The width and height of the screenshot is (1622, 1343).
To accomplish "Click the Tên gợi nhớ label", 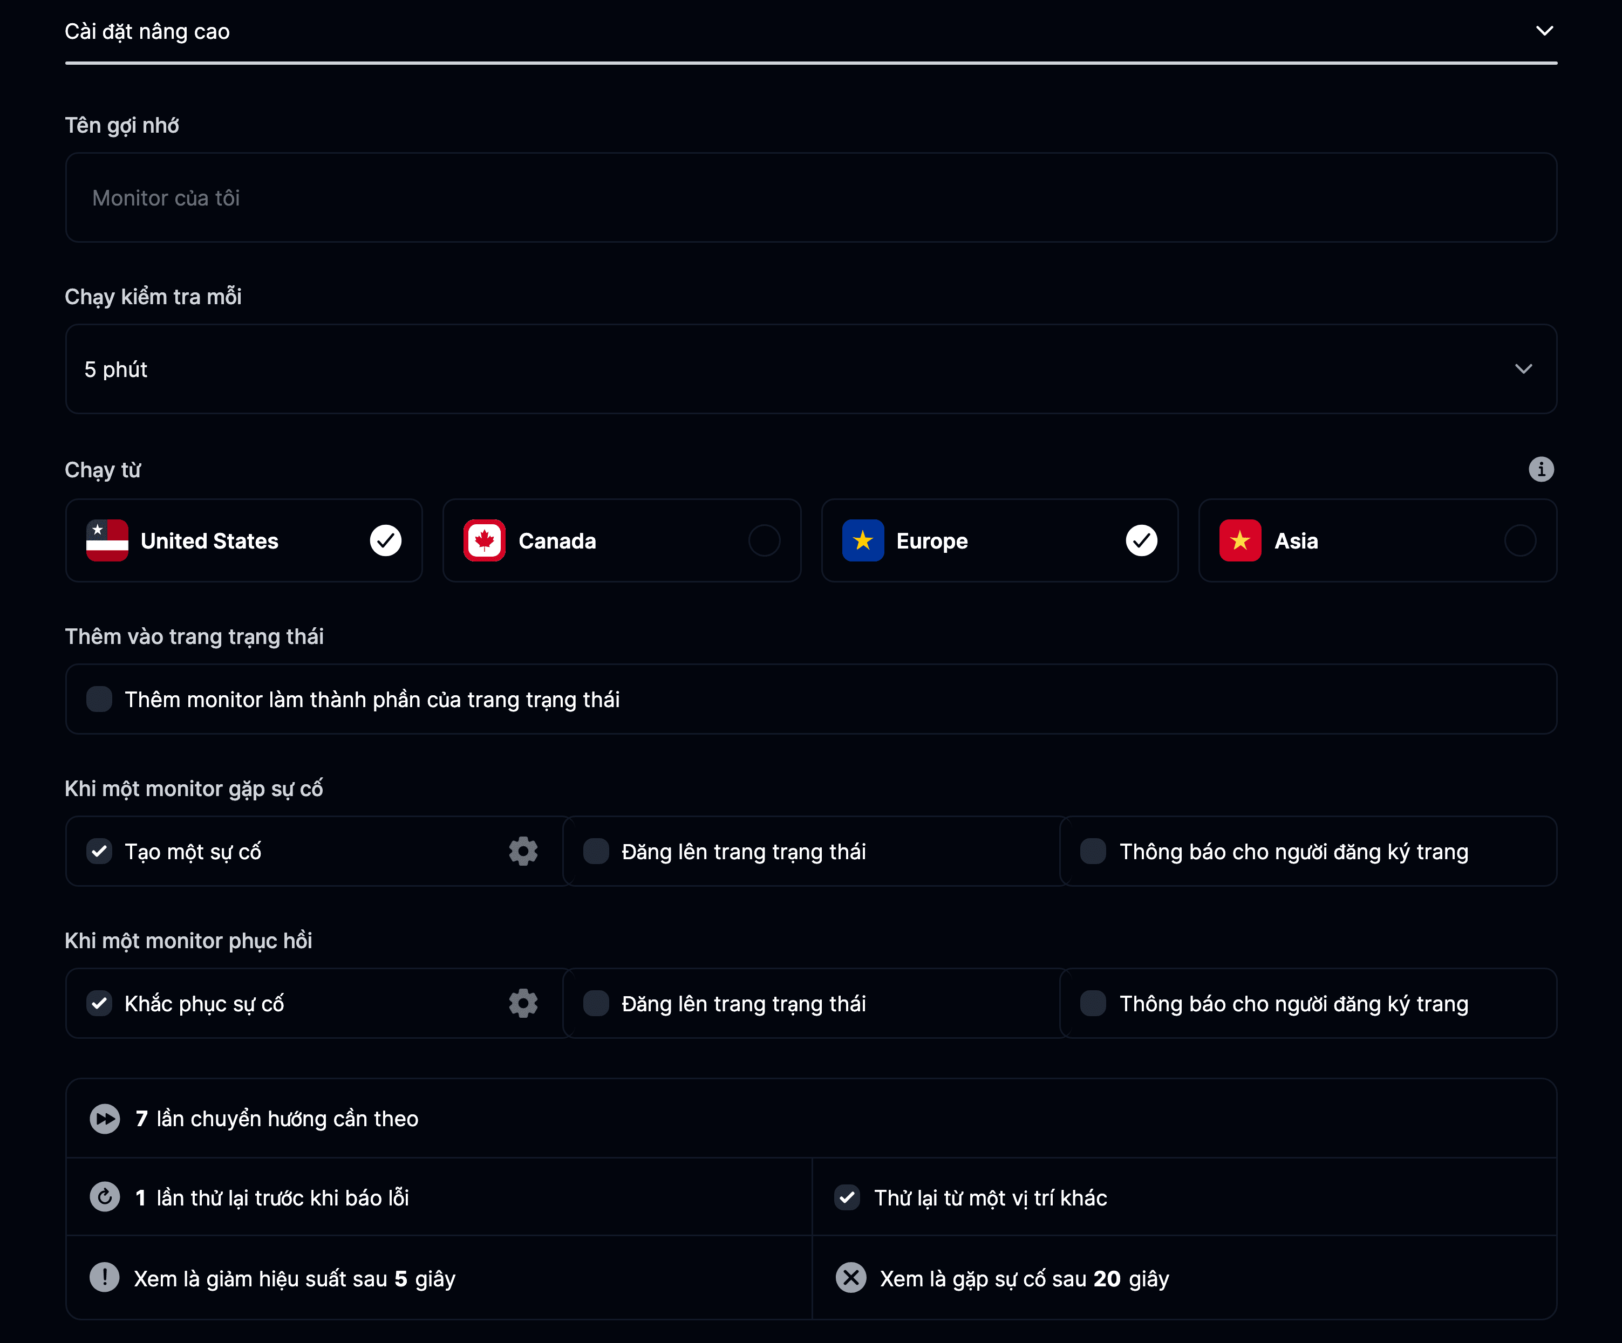I will 122,126.
